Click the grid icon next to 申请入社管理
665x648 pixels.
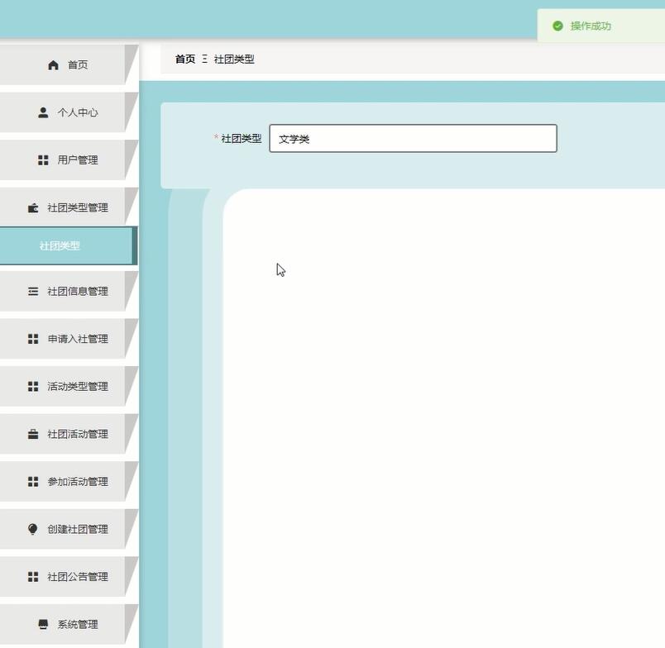32,338
